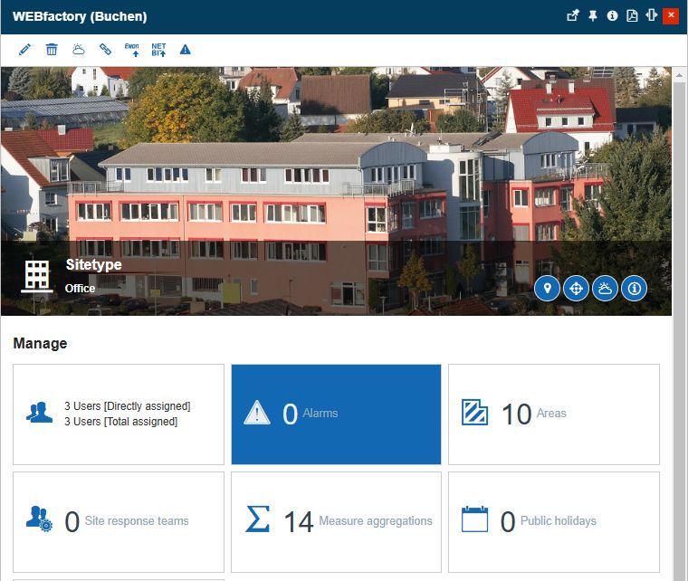
Task: Click the crosshair target round button
Action: click(576, 289)
